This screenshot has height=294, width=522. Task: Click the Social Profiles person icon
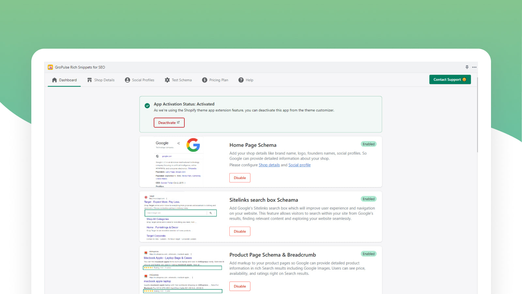pyautogui.click(x=128, y=80)
